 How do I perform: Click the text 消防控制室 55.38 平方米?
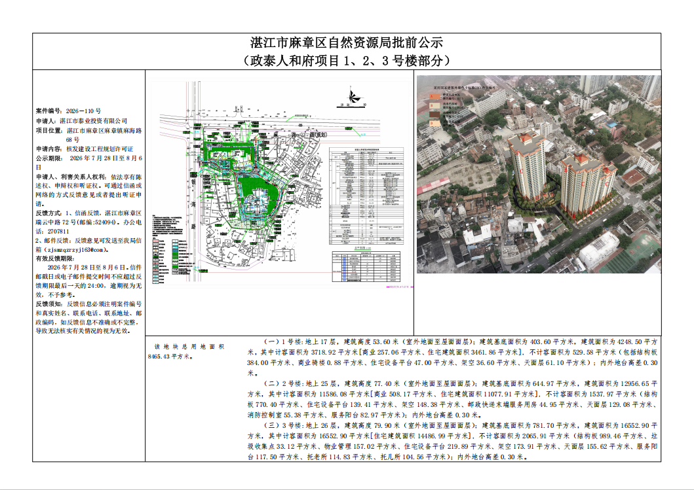click(286, 415)
